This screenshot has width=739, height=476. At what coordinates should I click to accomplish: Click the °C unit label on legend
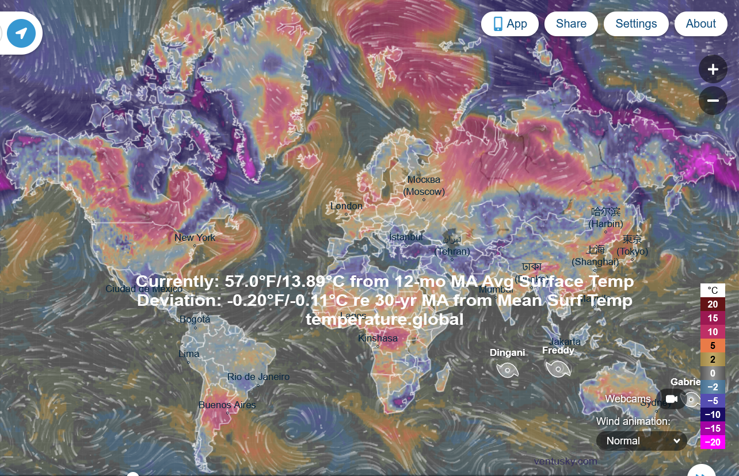coord(712,290)
